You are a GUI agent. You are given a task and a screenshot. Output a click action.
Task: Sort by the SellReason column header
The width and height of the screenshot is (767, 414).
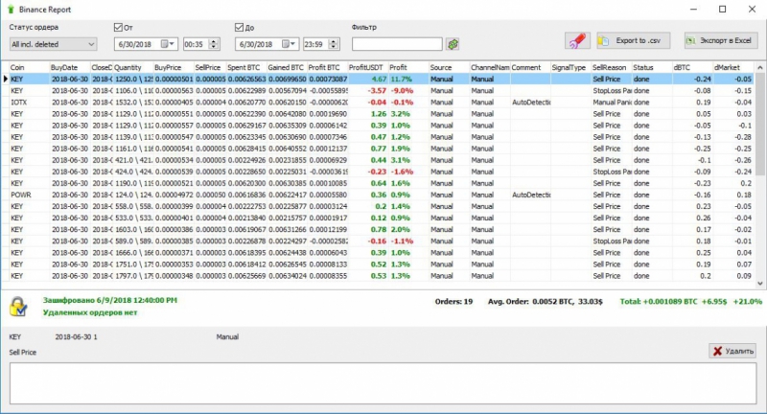[611, 67]
